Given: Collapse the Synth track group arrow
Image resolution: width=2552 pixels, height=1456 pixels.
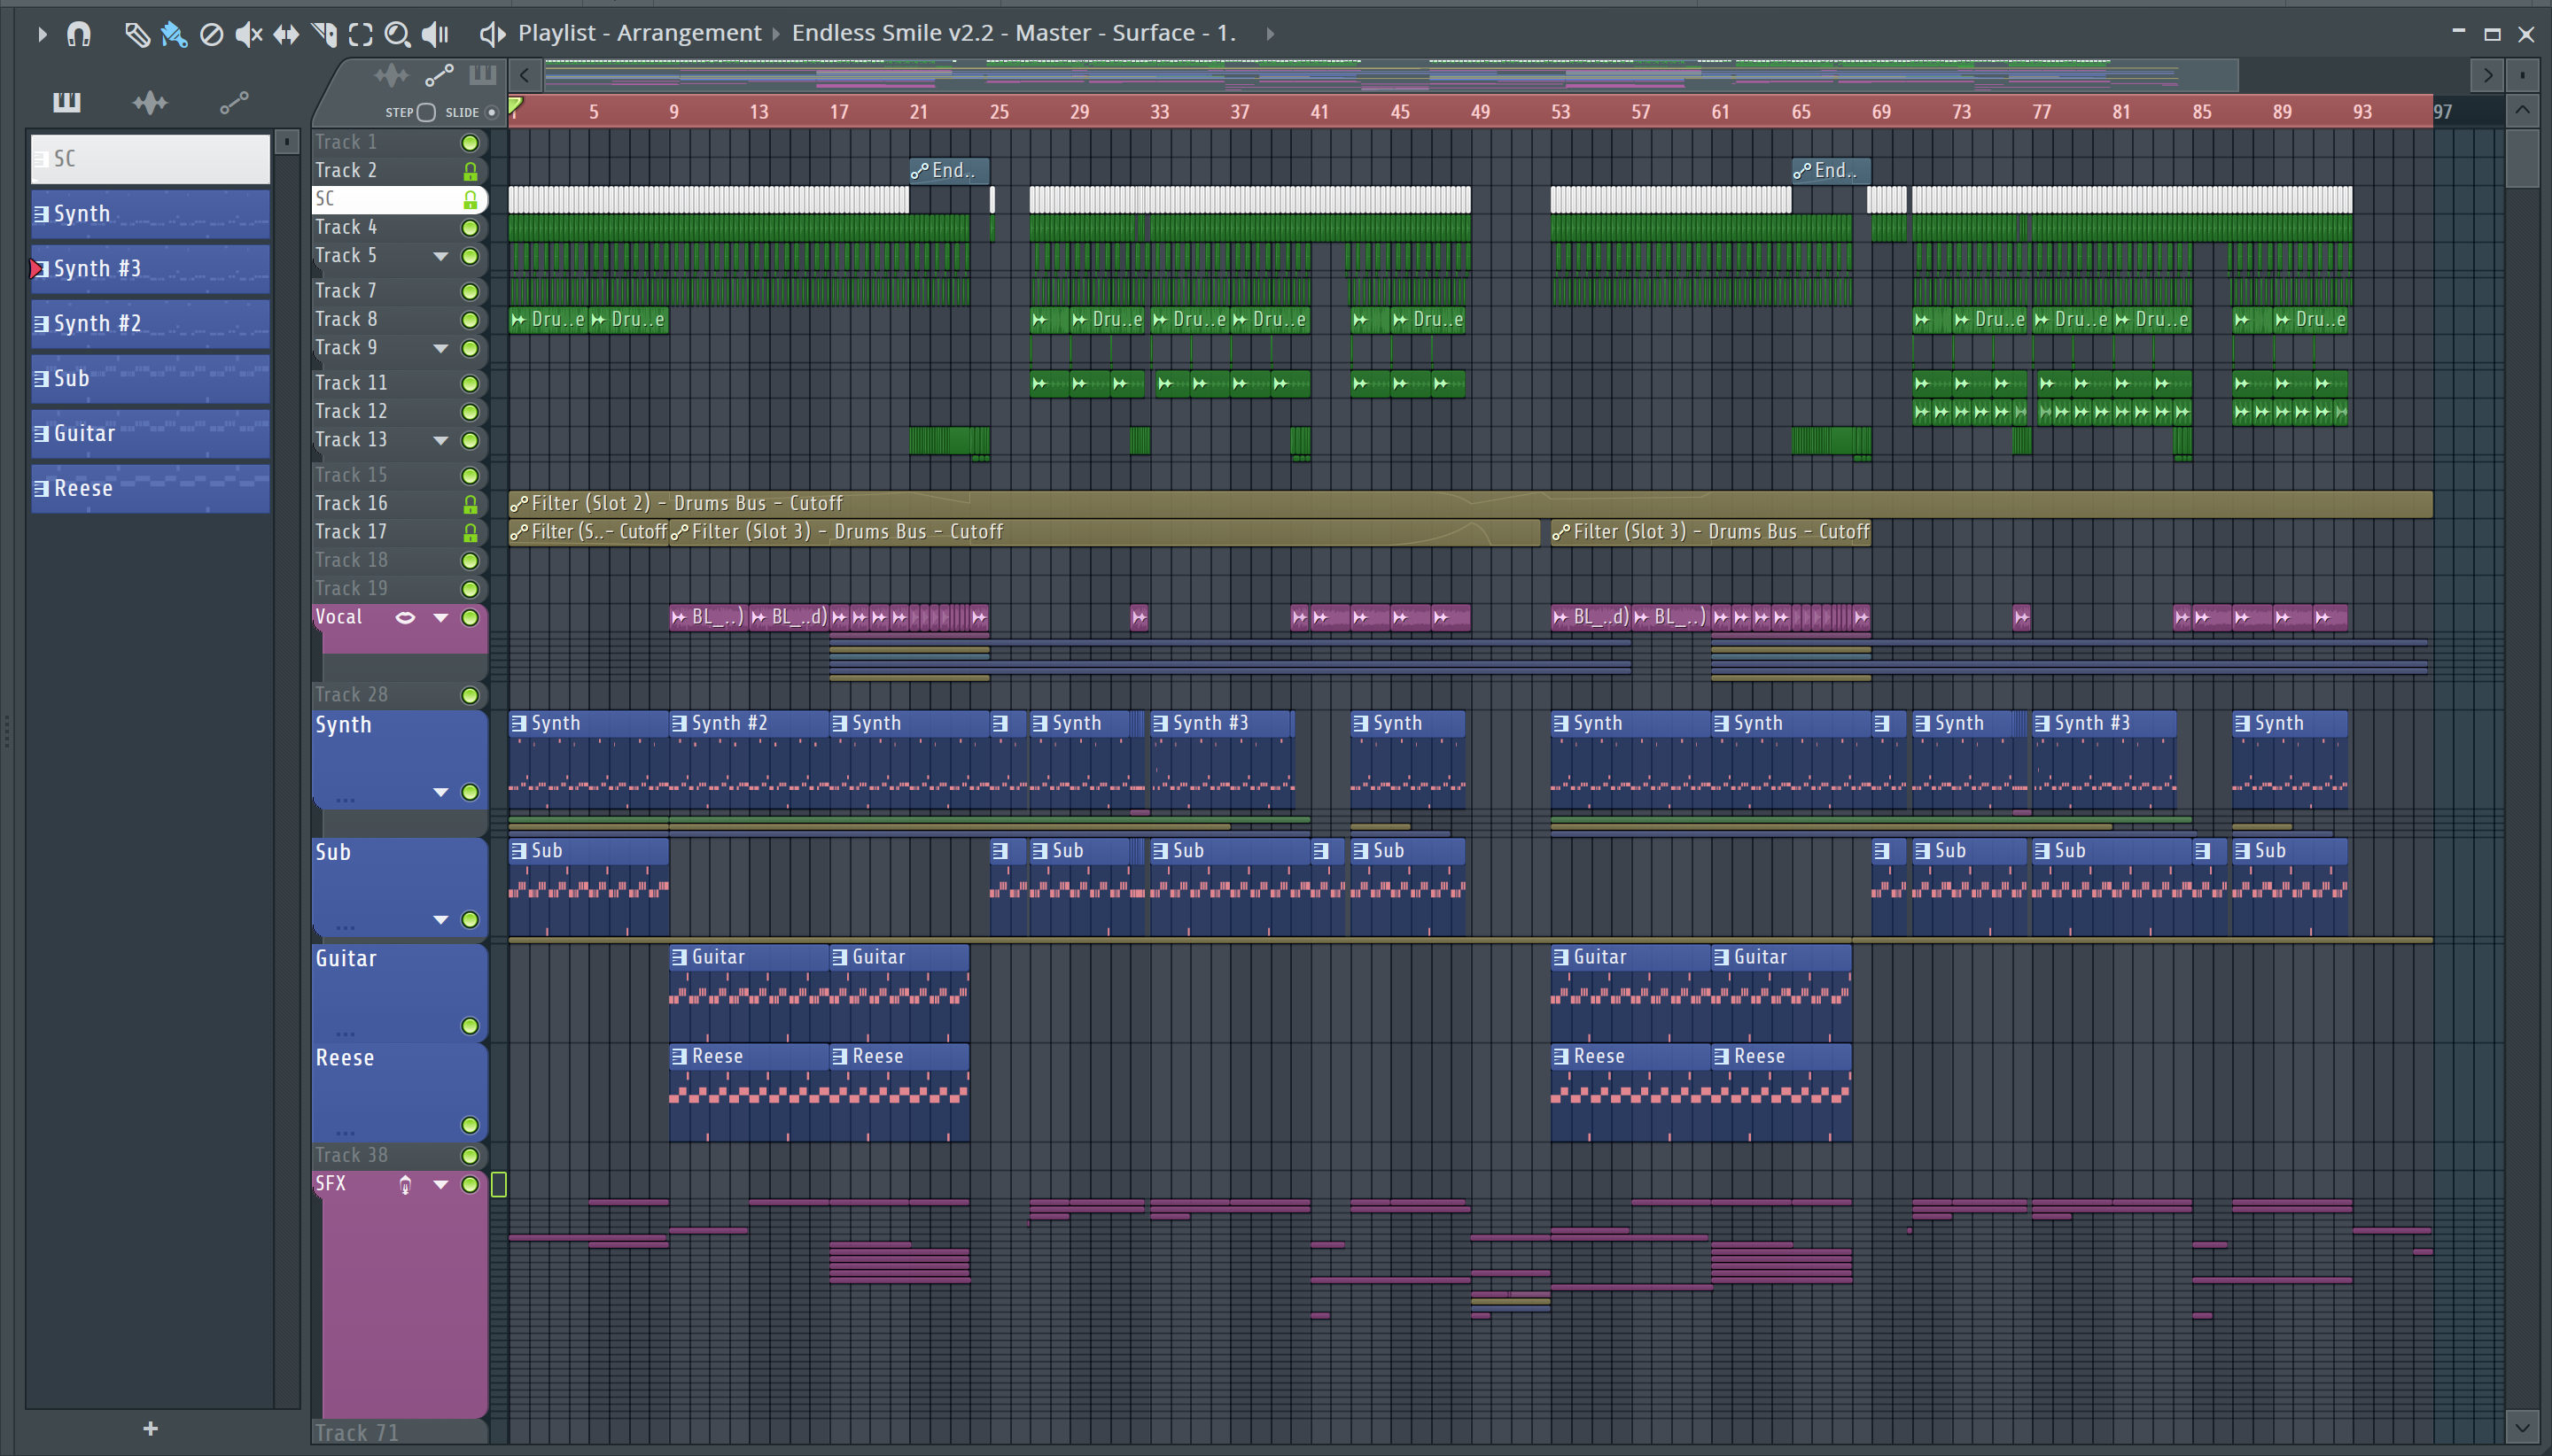Looking at the screenshot, I should (x=440, y=792).
